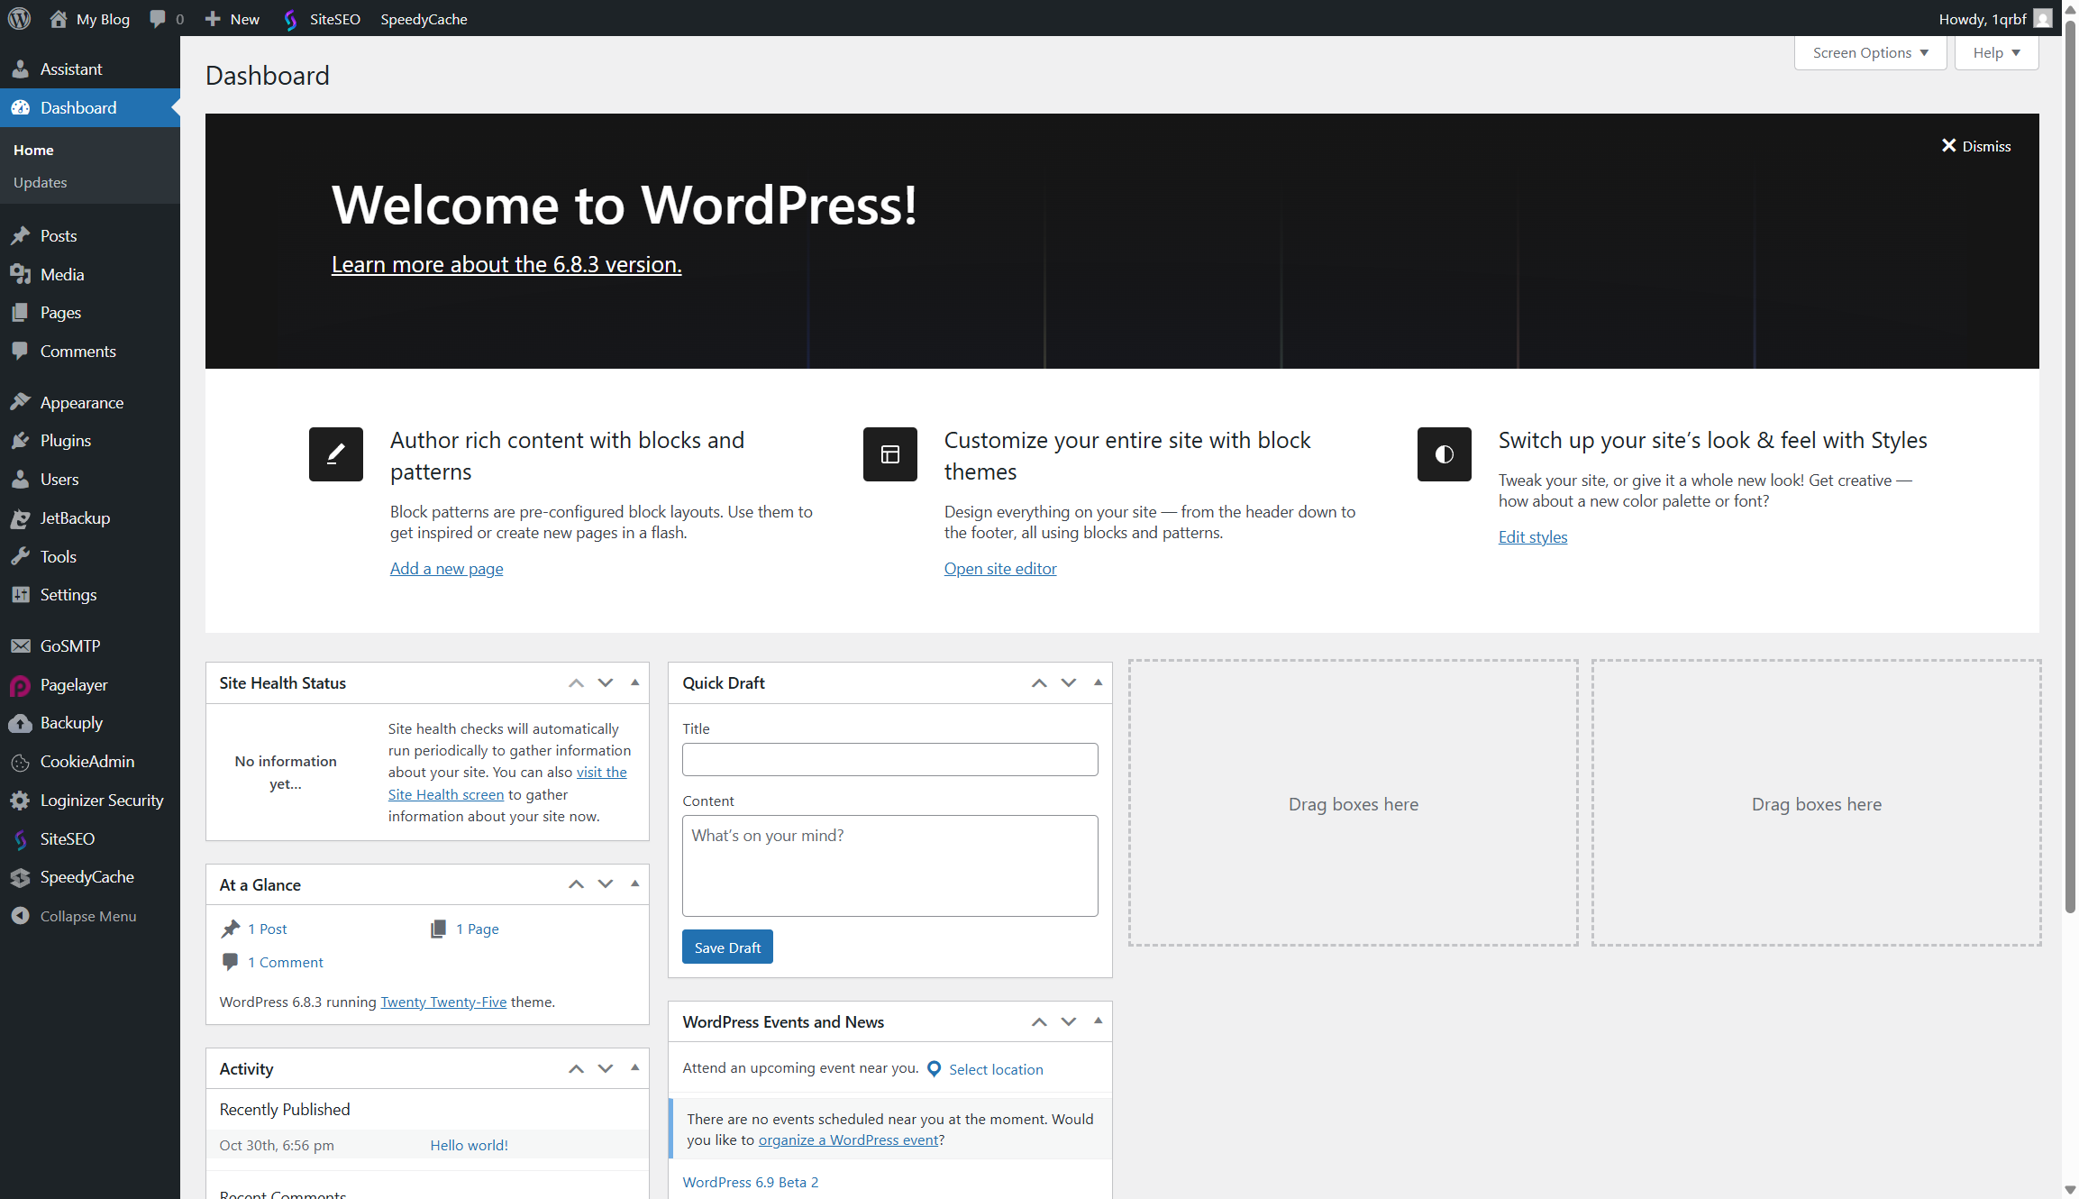Click the Select location pin icon
This screenshot has height=1199, width=2079.
point(934,1069)
